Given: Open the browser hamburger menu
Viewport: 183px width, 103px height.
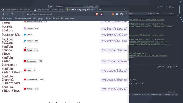Looking at the screenshot, I should coord(126,14).
